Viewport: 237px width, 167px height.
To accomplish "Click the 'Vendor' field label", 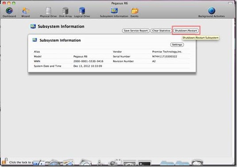I will coord(117,52).
